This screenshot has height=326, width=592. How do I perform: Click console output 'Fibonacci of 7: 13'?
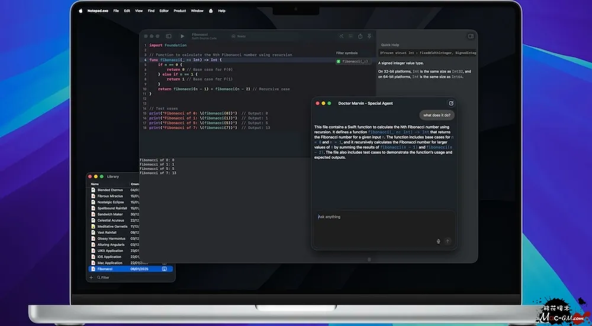158,173
